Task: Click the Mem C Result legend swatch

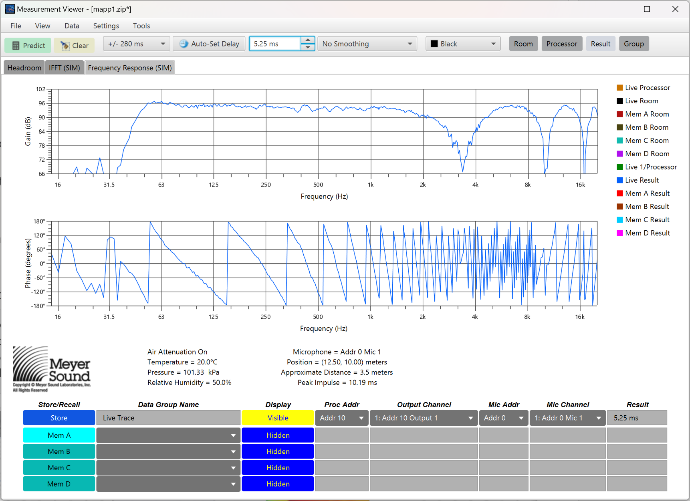Action: click(x=619, y=220)
